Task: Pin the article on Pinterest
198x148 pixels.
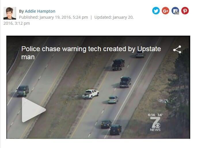Action: click(185, 11)
